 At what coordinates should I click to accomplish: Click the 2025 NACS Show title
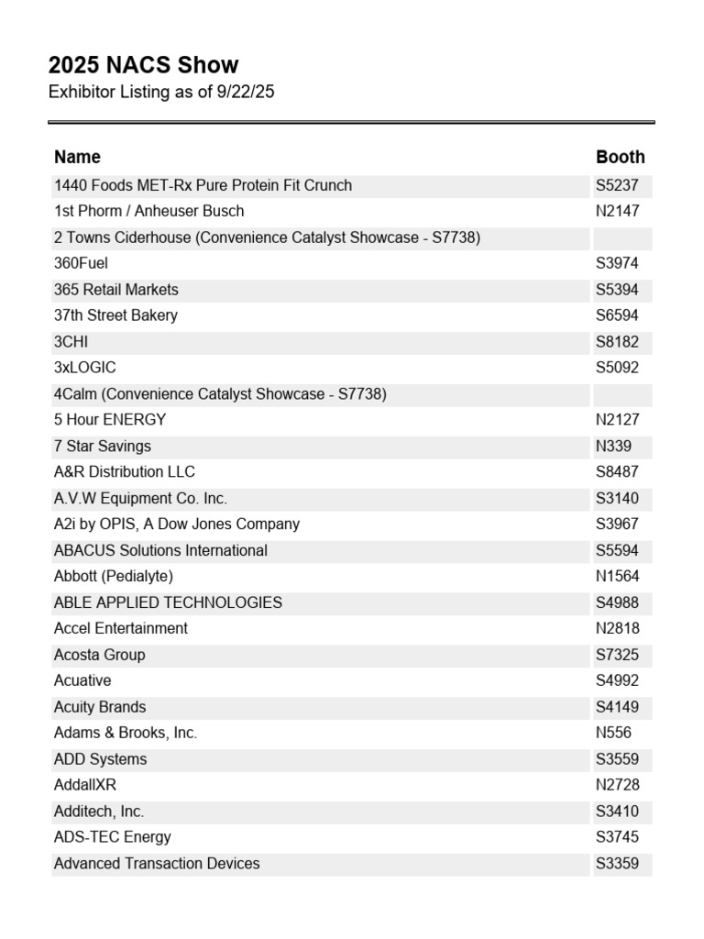coord(143,65)
